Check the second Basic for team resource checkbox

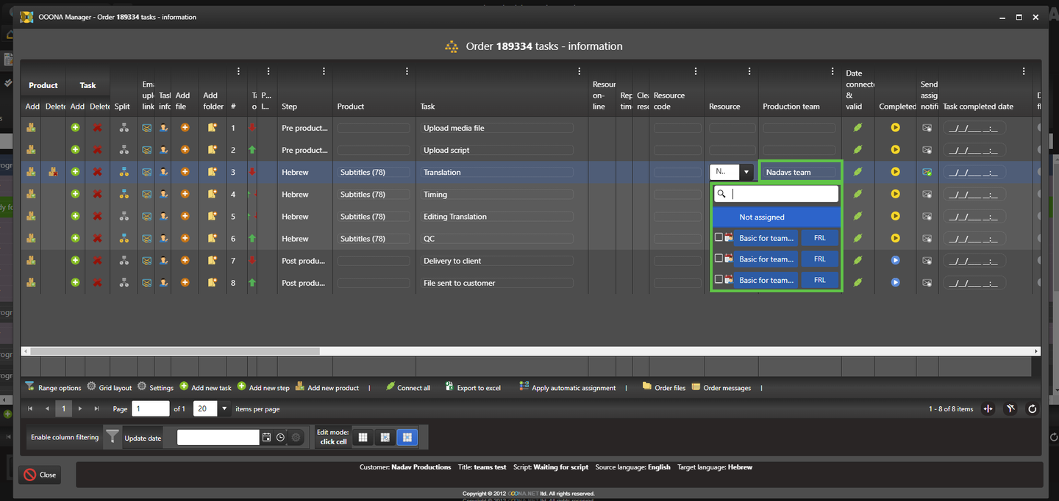point(719,259)
